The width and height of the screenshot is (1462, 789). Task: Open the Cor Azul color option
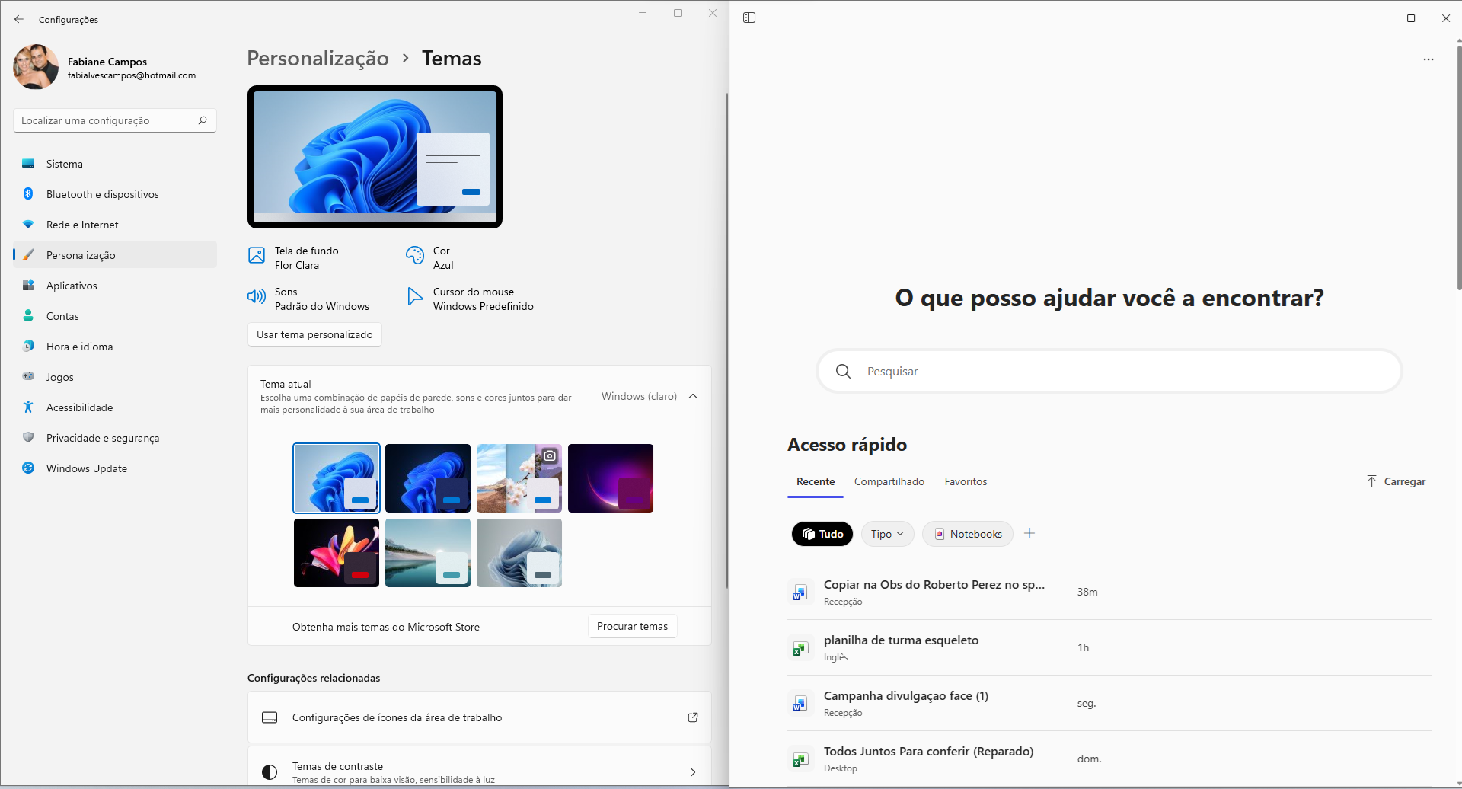click(x=430, y=257)
